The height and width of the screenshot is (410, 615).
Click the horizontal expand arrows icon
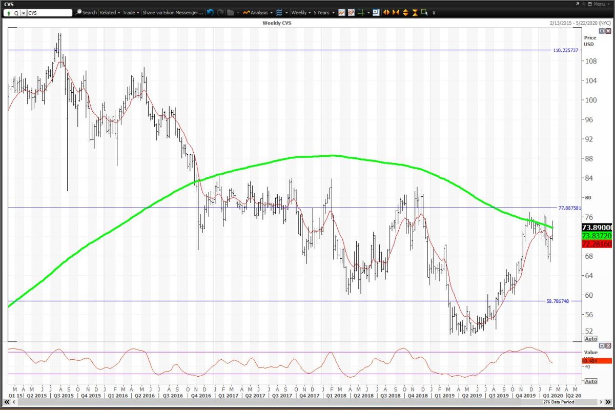point(386,12)
